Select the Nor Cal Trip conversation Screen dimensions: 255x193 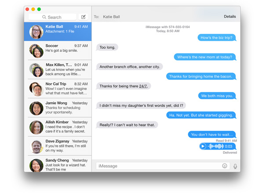click(x=58, y=89)
